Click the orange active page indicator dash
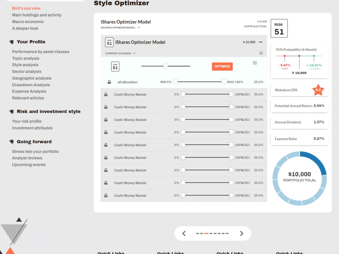This screenshot has width=339, height=254. 206,233
